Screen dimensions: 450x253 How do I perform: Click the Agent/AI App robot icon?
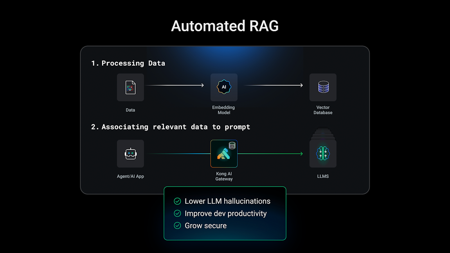pos(130,154)
